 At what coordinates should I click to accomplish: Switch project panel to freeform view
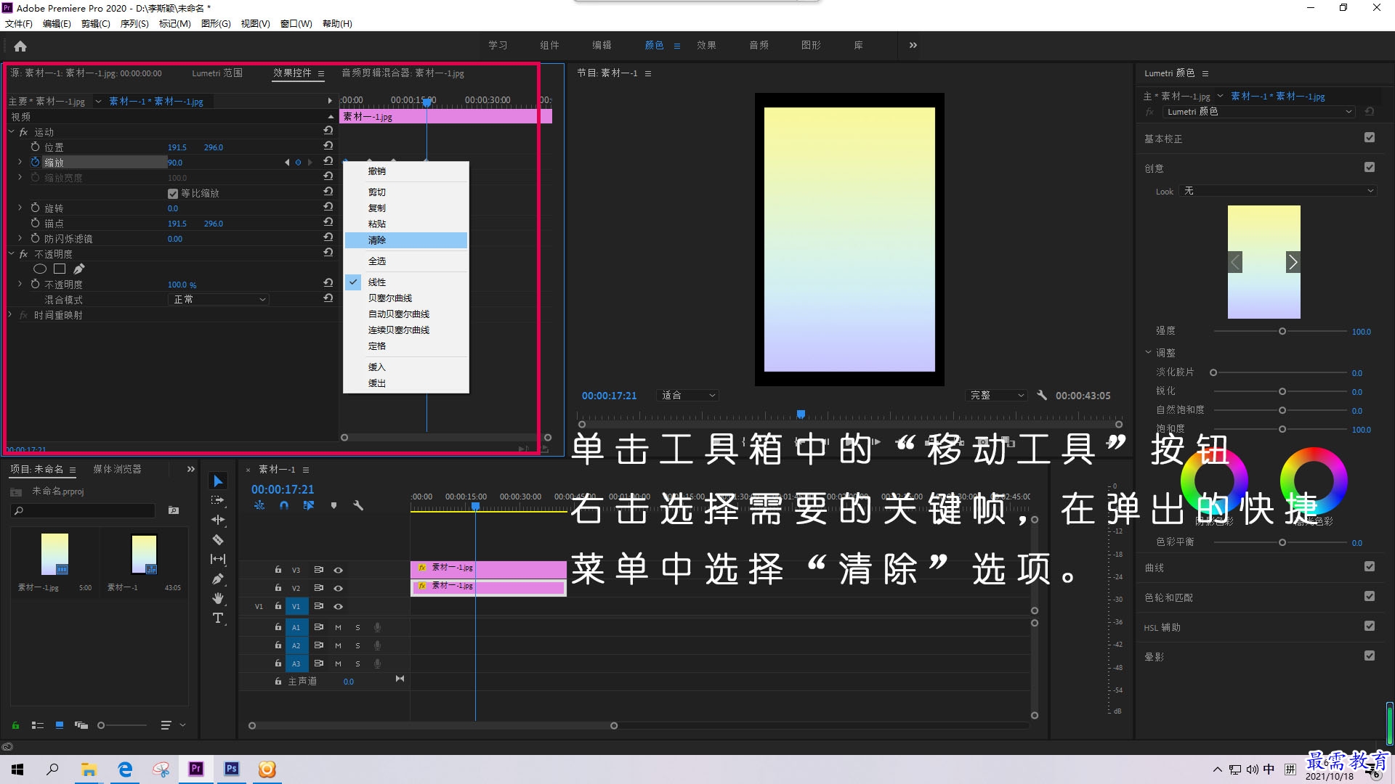(81, 725)
